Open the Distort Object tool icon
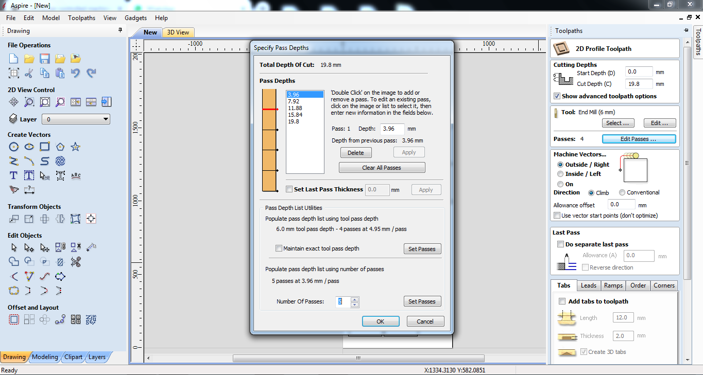703x375 pixels. coord(76,219)
